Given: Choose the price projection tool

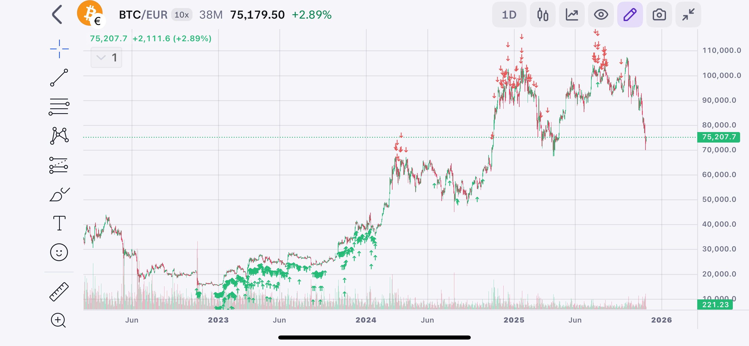Looking at the screenshot, I should click(59, 165).
